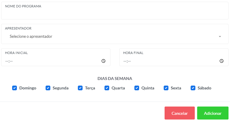Click the green Adicionar button
The image size is (230, 121).
[x=213, y=113]
